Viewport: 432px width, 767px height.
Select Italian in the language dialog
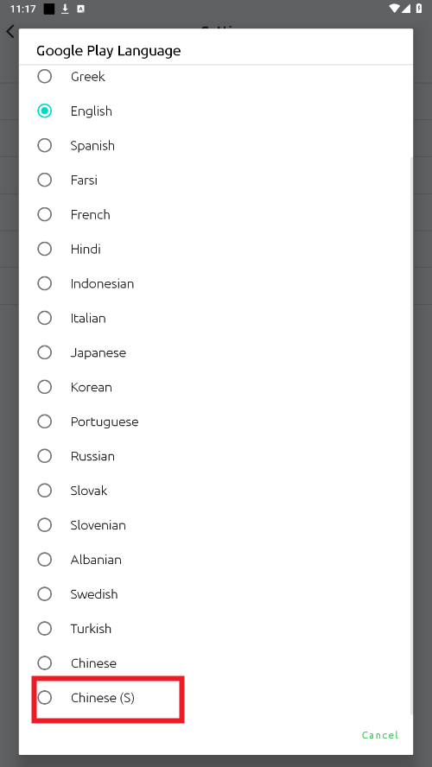pyautogui.click(x=45, y=318)
